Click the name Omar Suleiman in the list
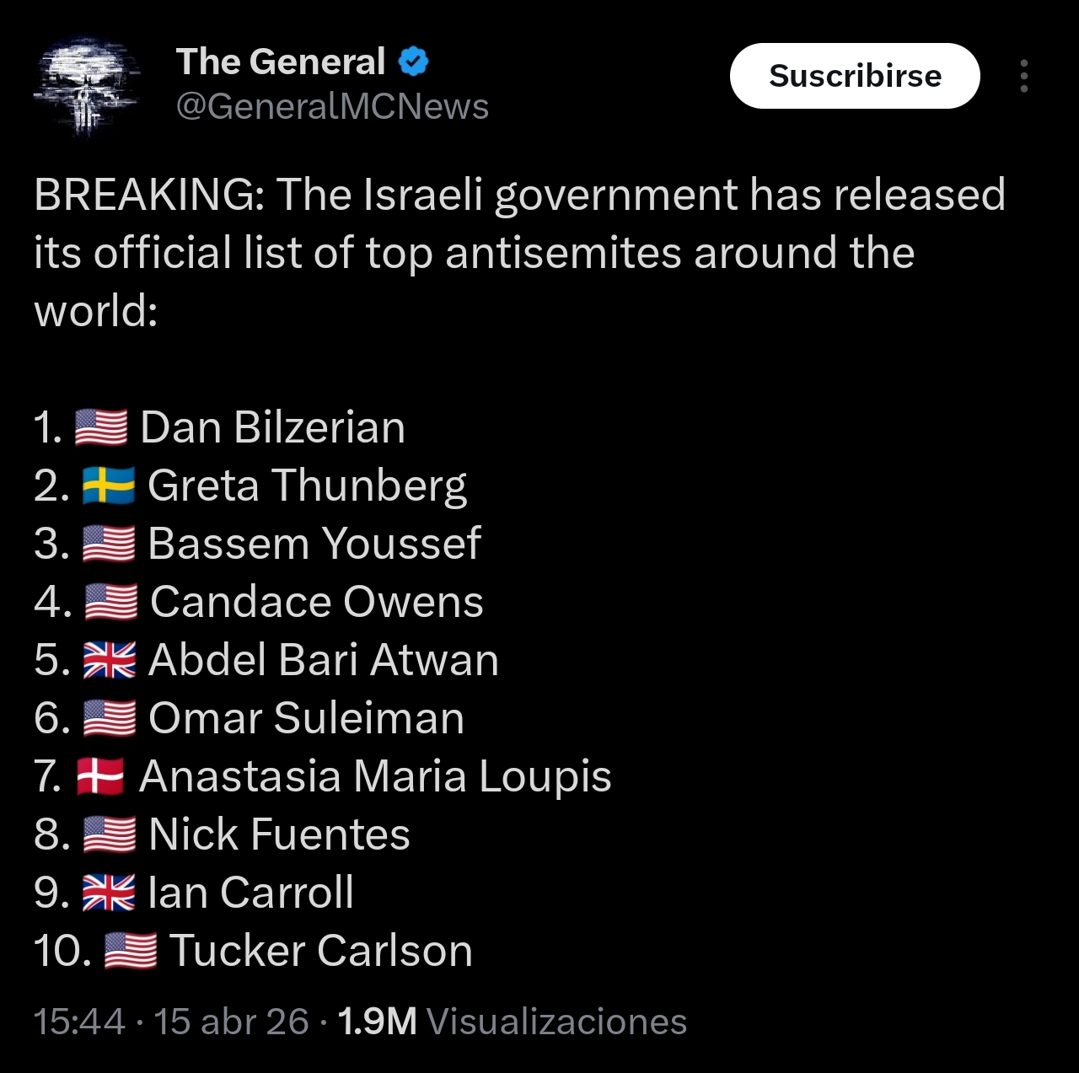Viewport: 1079px width, 1073px height. pos(306,718)
